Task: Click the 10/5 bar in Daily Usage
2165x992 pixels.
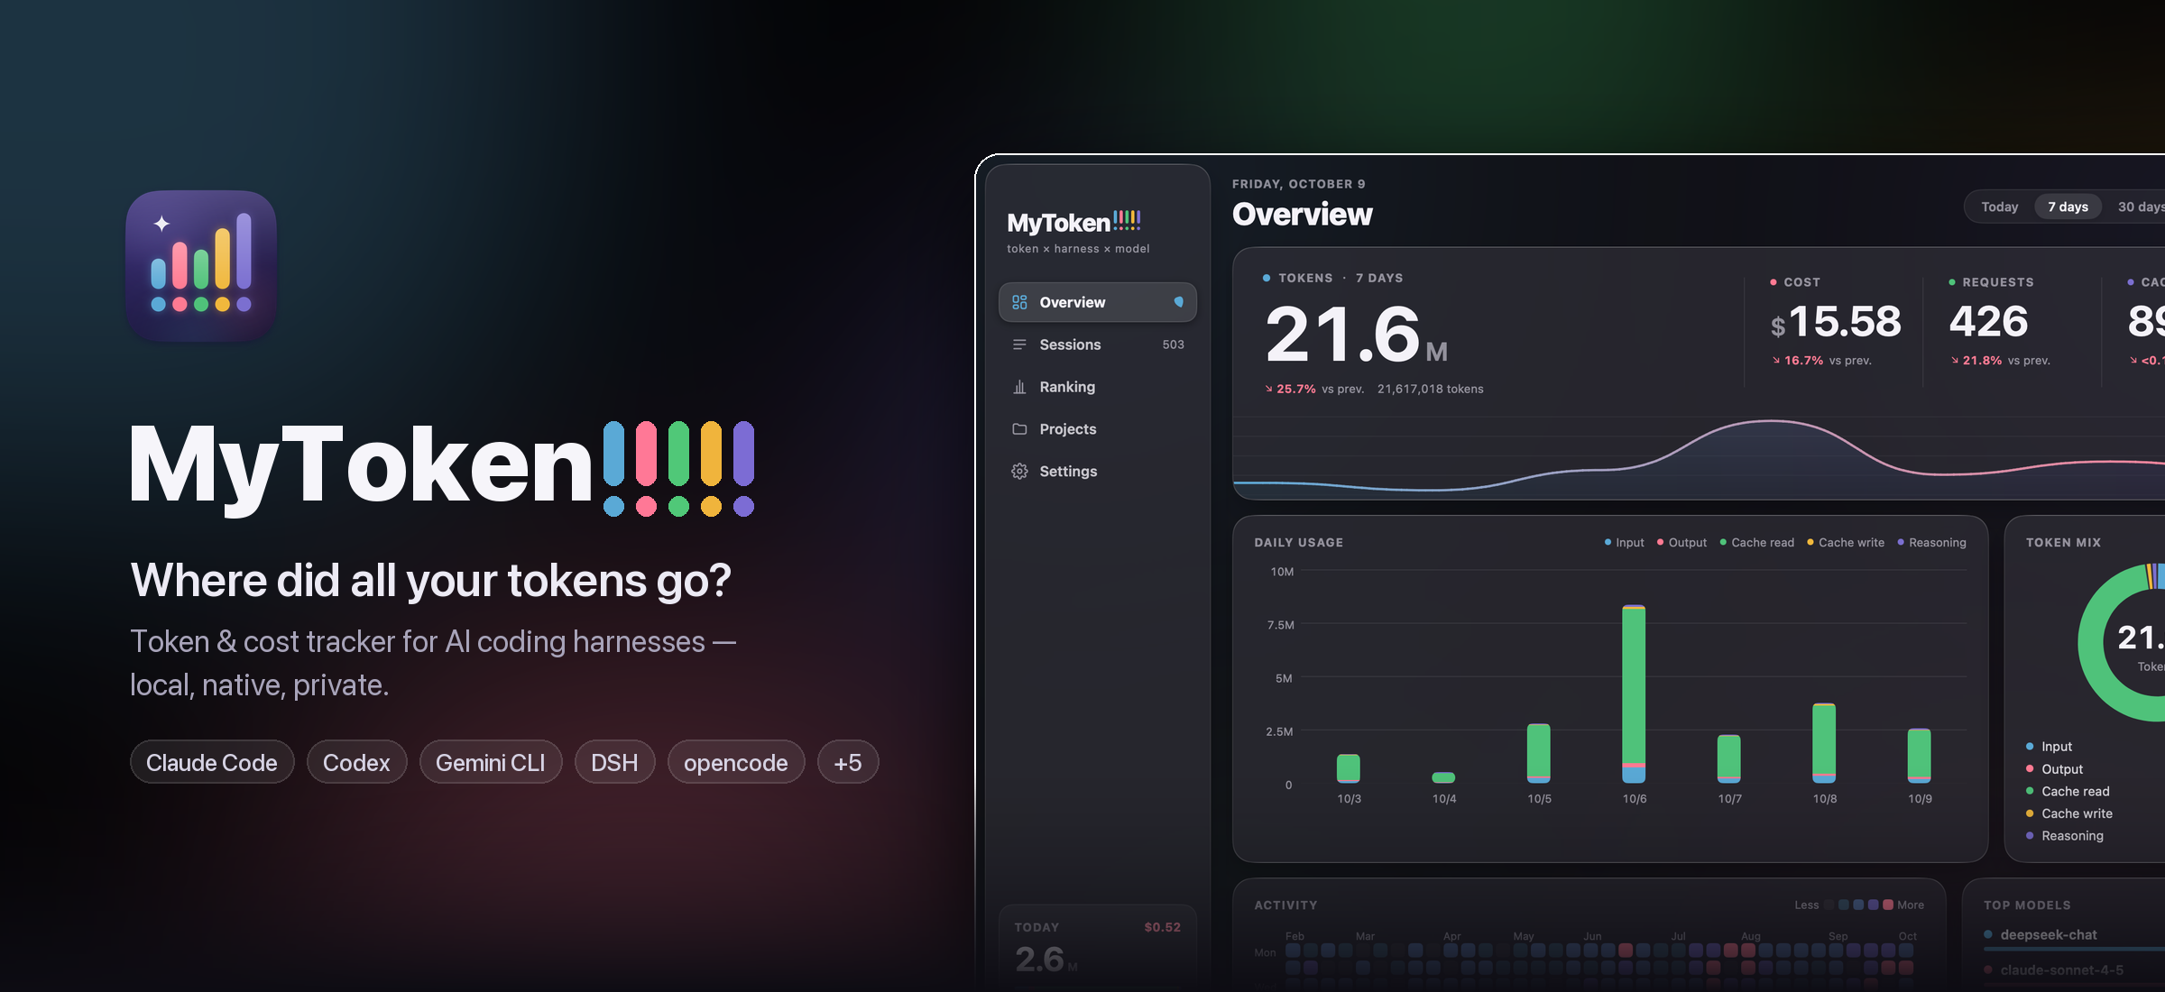Action: pos(1539,753)
